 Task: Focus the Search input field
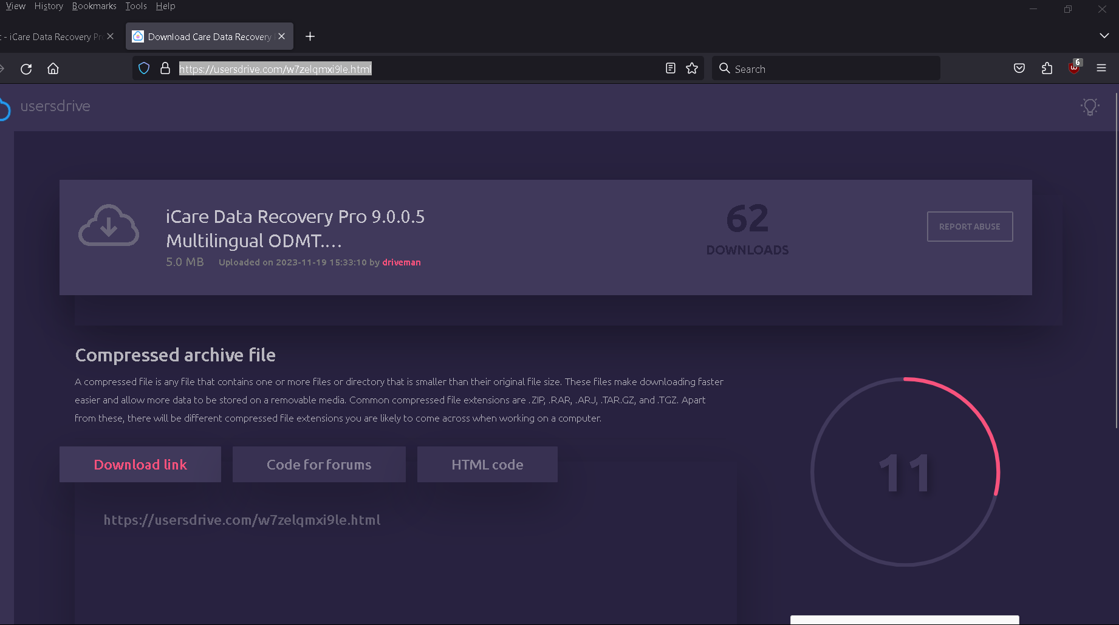tap(826, 69)
